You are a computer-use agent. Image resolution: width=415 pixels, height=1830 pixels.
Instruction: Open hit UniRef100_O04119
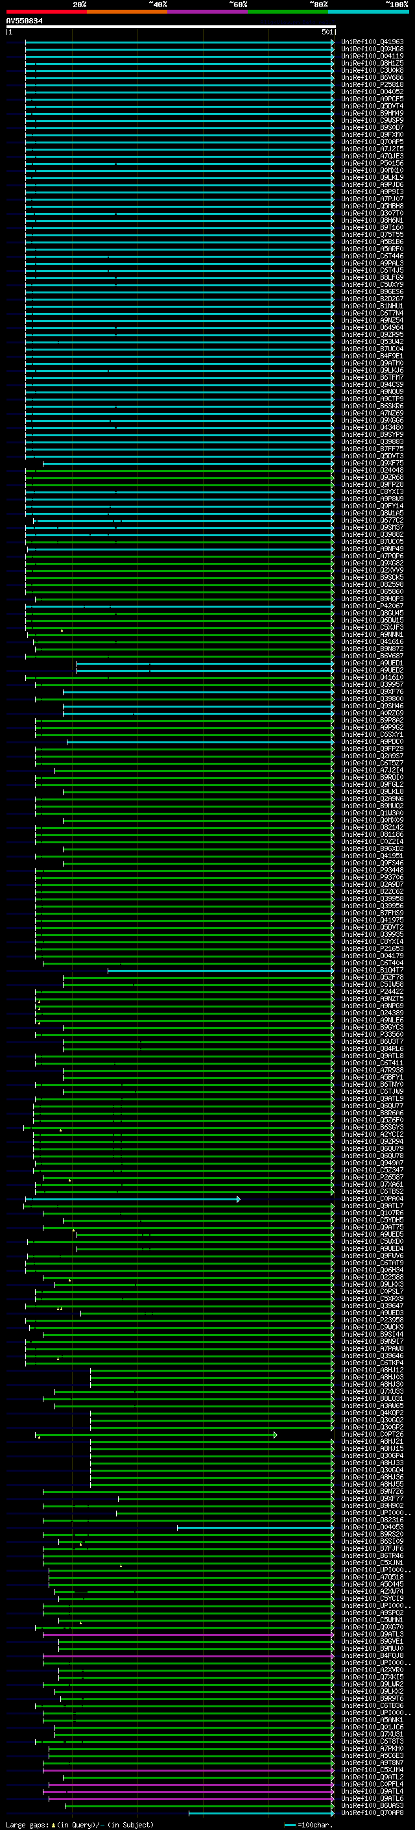coord(372,56)
